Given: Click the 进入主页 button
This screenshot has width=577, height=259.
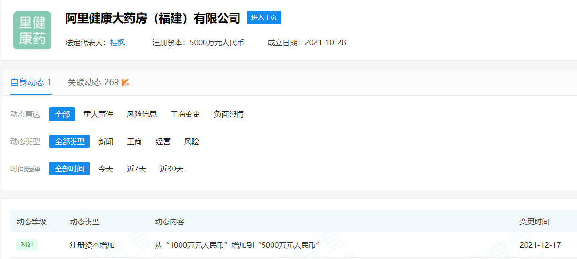Looking at the screenshot, I should click(x=264, y=17).
